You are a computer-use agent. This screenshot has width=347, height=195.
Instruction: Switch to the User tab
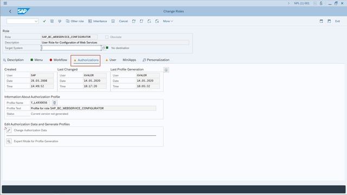pyautogui.click(x=111, y=60)
